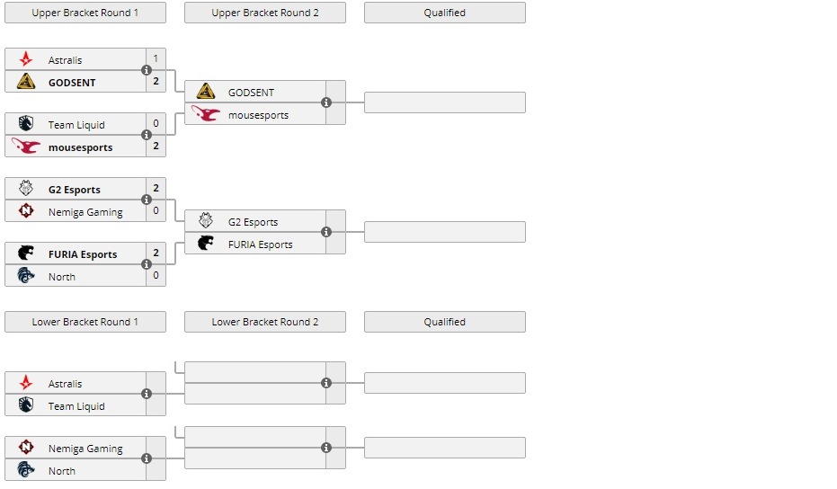The width and height of the screenshot is (837, 489).
Task: Click the empty upper Qualified slot for GODSENT match
Action: click(x=445, y=102)
